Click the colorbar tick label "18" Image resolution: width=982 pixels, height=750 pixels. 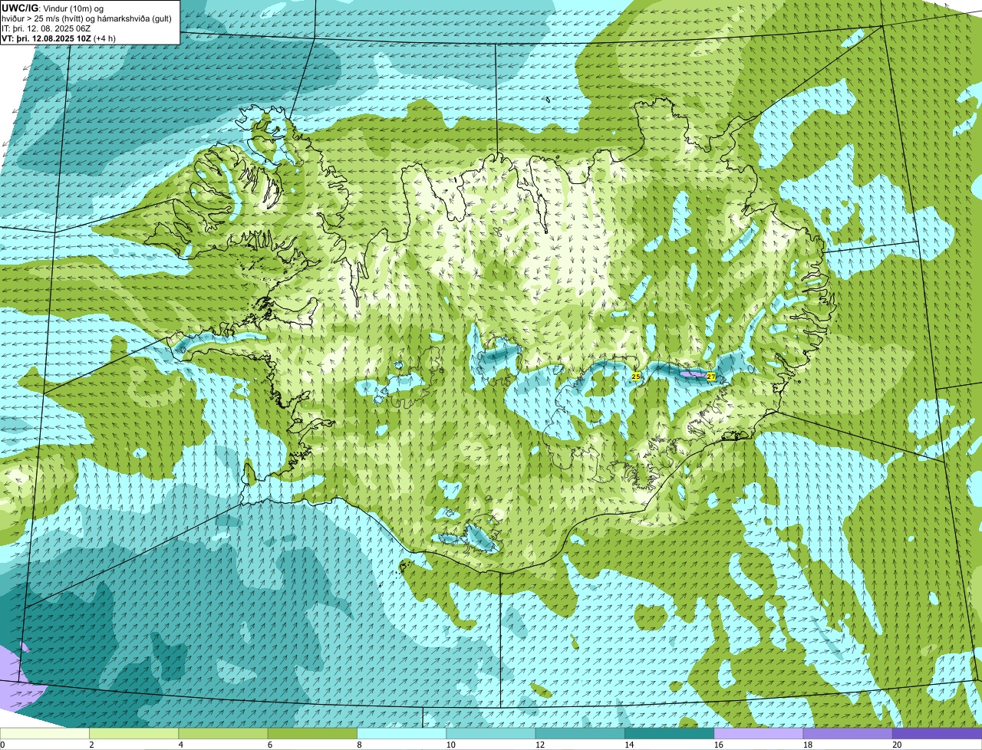pos(807,745)
